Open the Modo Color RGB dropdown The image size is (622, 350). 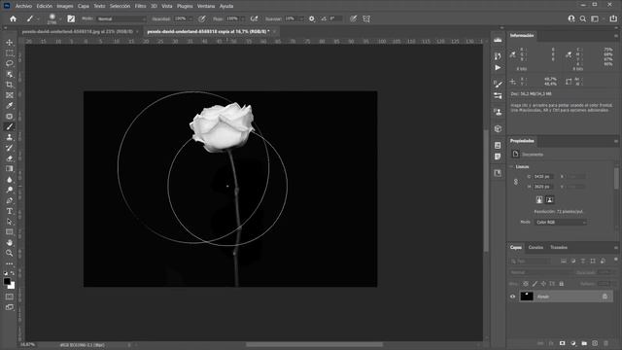click(x=560, y=223)
